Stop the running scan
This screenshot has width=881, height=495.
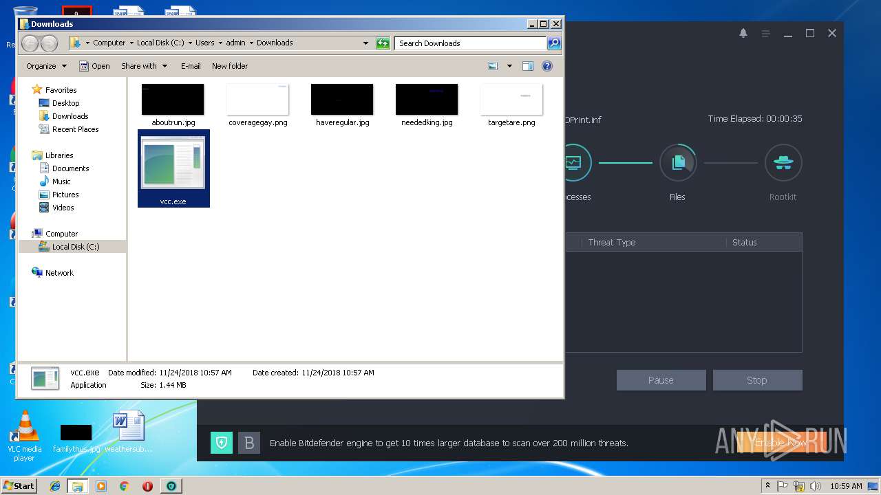click(x=757, y=380)
